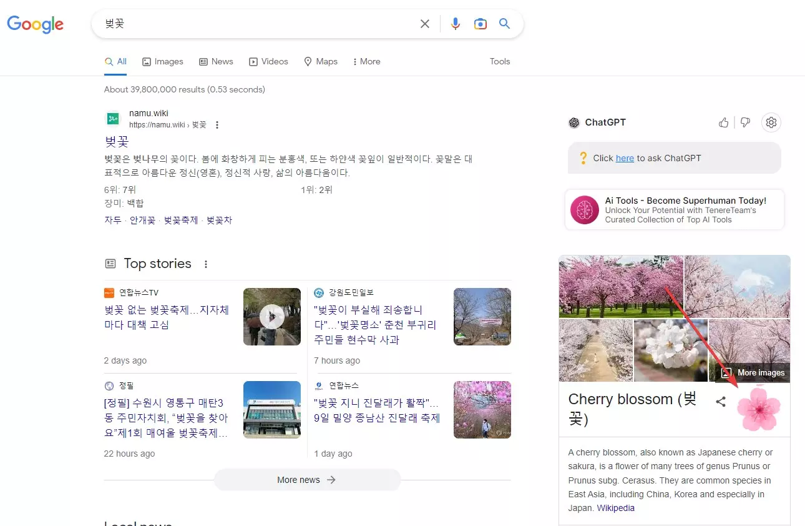Open the ChatGPT extension settings gear
Screen dimensions: 805x526
click(771, 122)
